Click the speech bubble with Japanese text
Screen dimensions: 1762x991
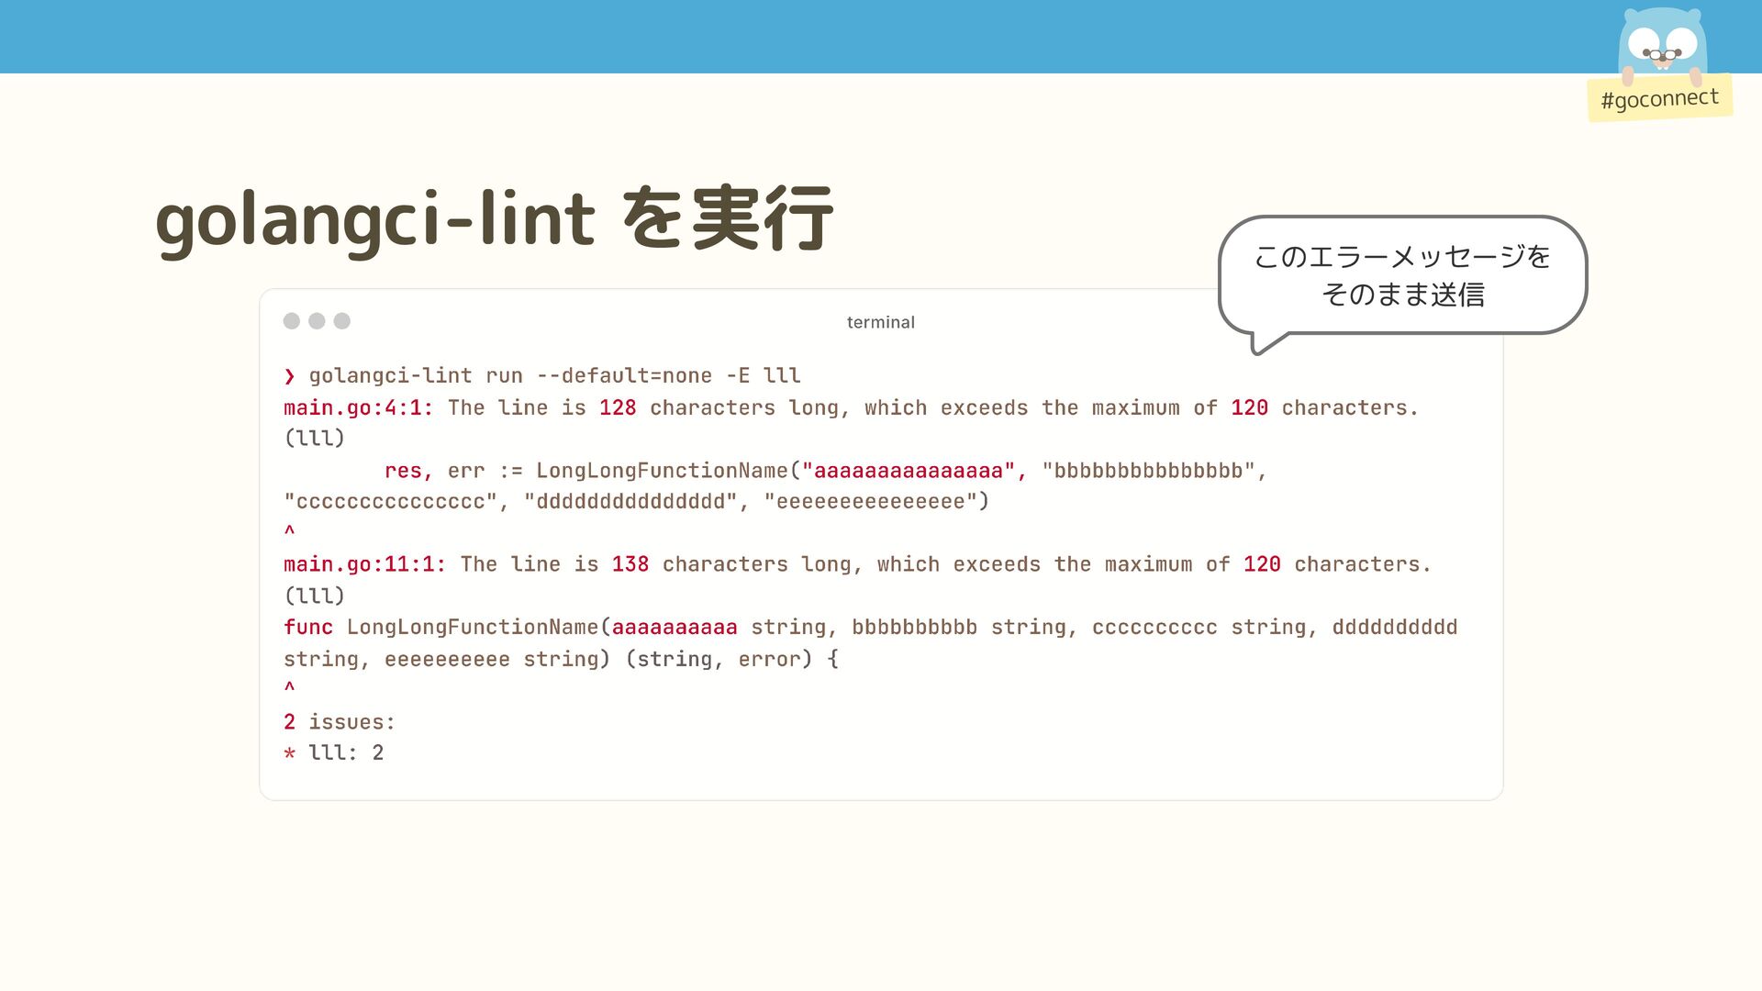(x=1401, y=275)
